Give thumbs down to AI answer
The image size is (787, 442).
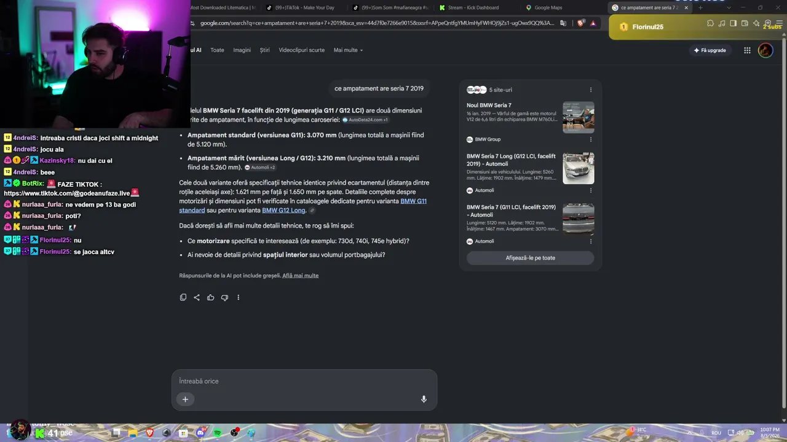tap(224, 298)
